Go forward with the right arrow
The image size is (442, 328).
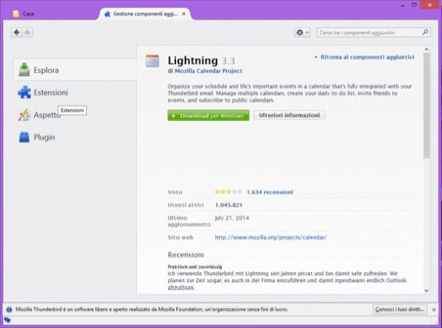(28, 32)
